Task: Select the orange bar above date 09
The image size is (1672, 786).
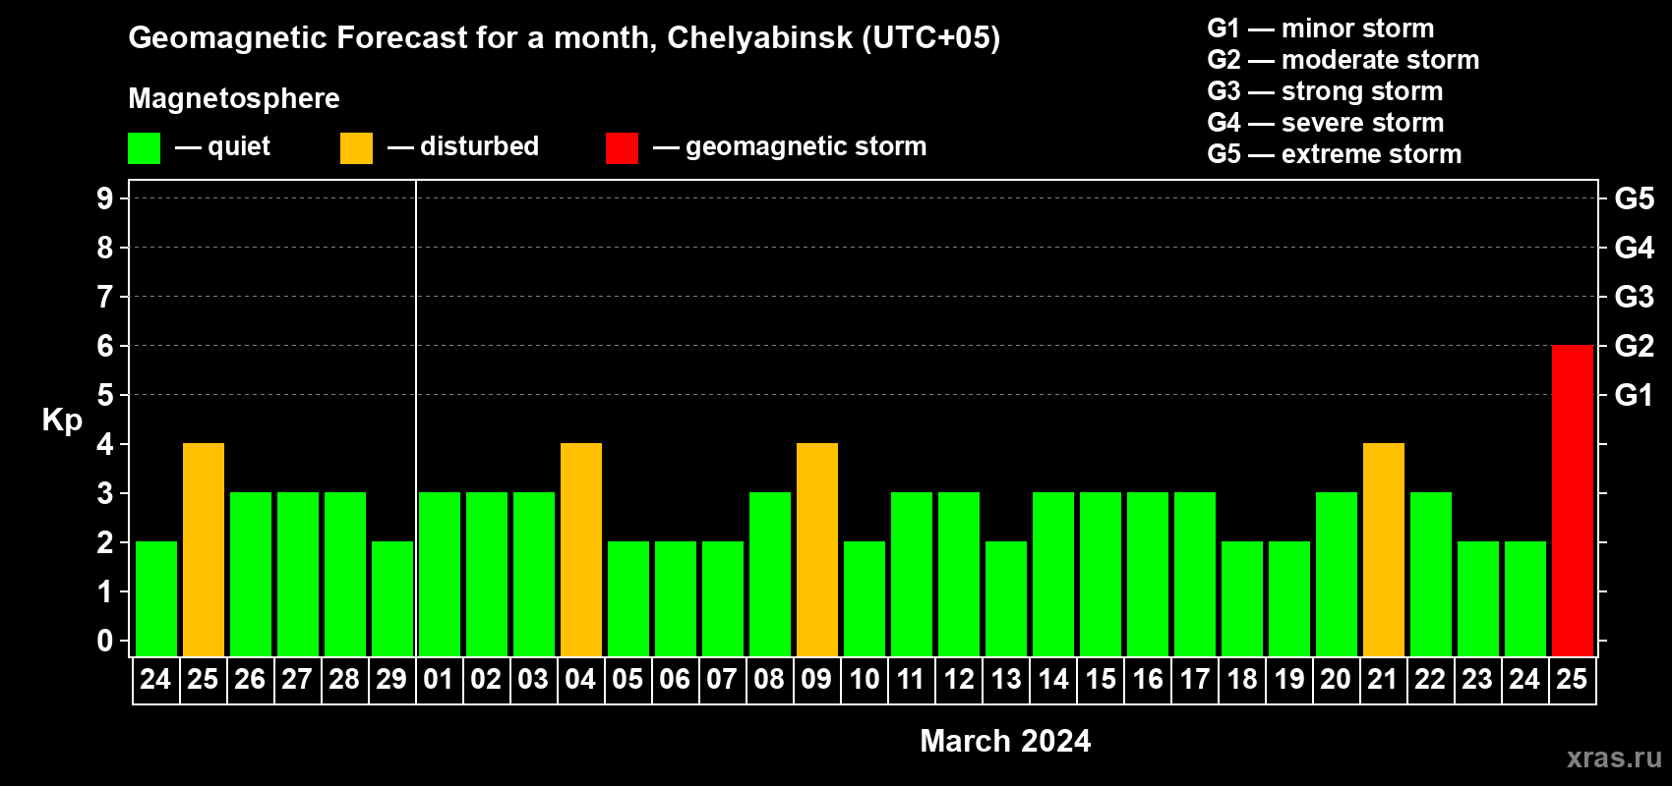Action: pos(816,549)
